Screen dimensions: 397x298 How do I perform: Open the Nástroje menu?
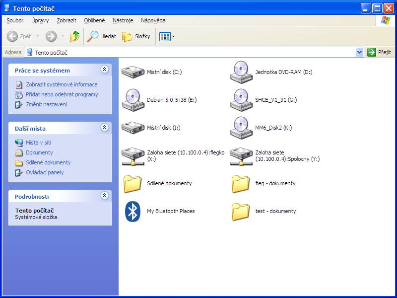tap(123, 20)
